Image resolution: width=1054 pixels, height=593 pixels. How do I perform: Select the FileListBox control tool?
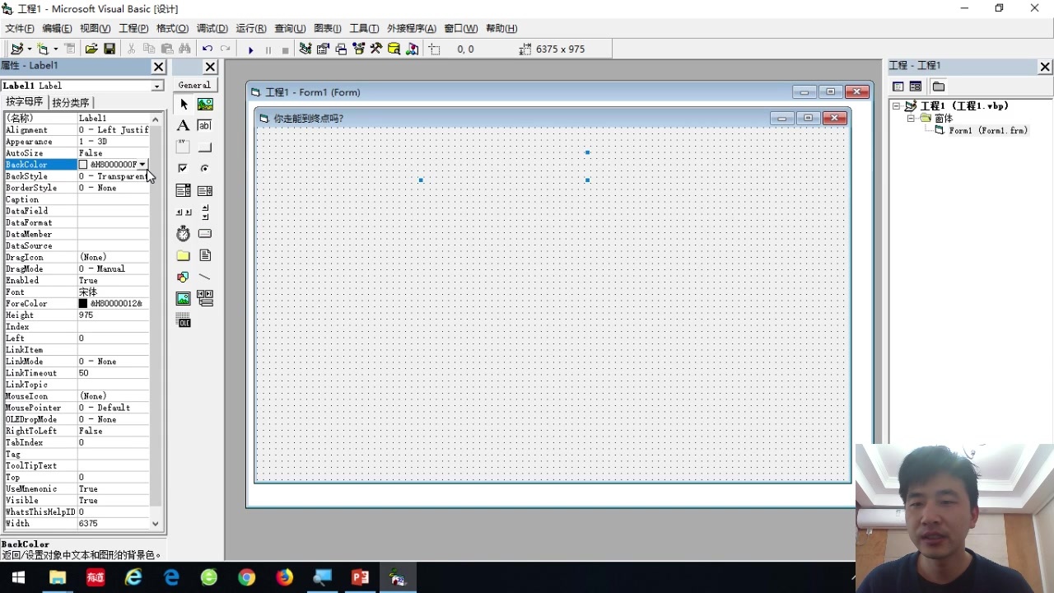pos(205,255)
